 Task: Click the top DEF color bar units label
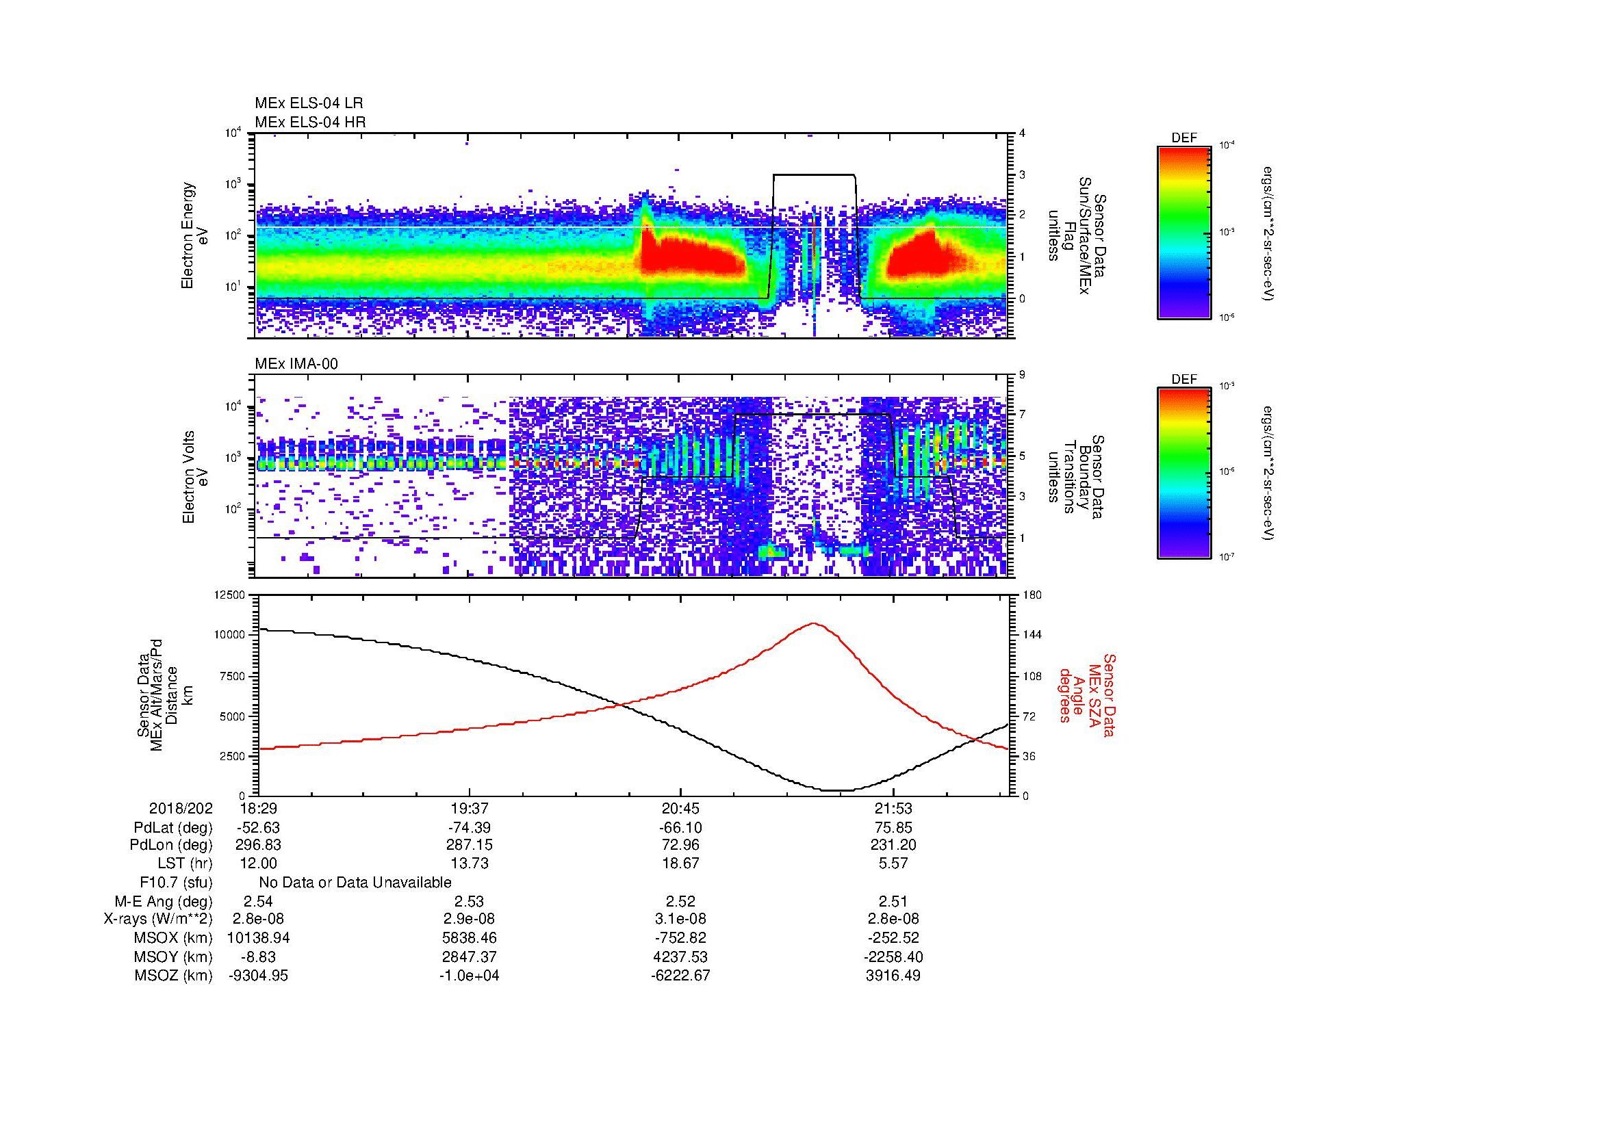(x=1267, y=233)
